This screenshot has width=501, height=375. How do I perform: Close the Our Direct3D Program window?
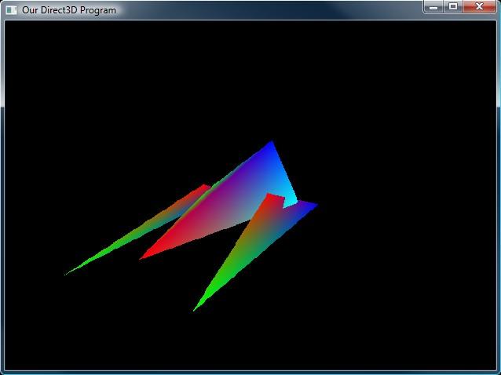pos(479,7)
